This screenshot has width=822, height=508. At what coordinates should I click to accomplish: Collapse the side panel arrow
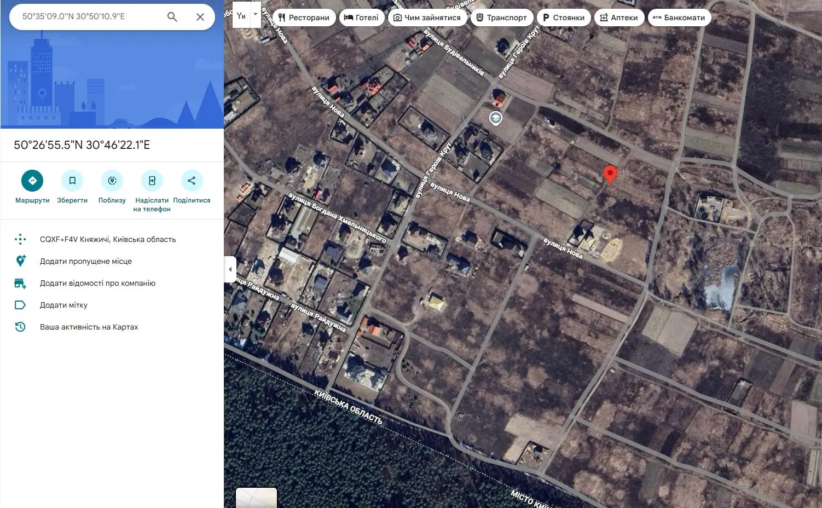click(x=230, y=269)
